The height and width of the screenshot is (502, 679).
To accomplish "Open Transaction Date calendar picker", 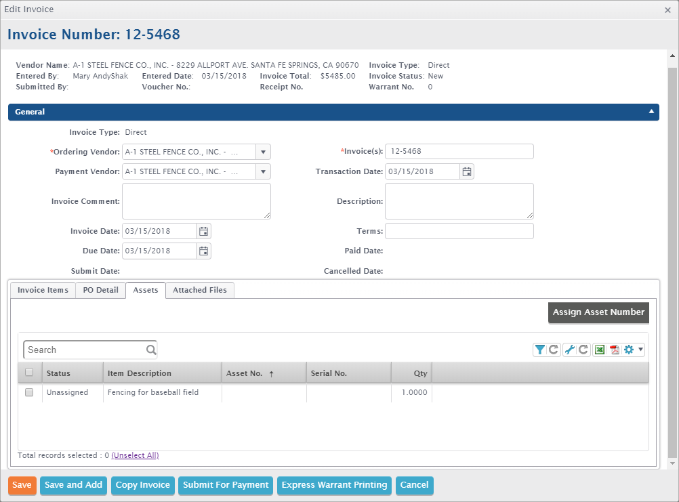I will pos(467,171).
